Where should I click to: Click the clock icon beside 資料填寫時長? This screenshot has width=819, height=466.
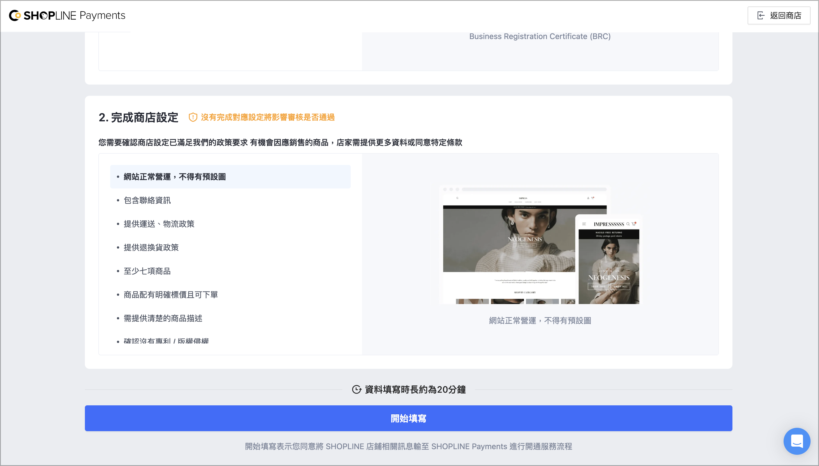tap(356, 390)
